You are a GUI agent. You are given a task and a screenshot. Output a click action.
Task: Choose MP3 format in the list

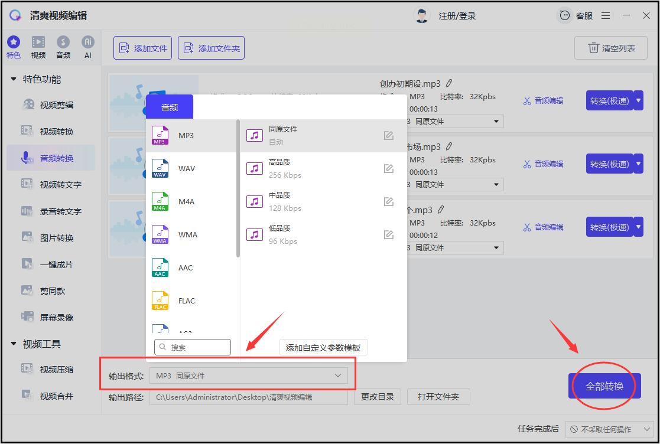tap(191, 135)
